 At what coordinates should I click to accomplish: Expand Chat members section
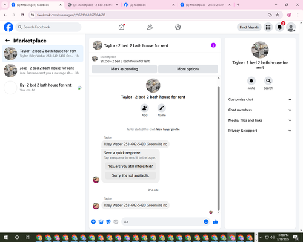coord(260,110)
